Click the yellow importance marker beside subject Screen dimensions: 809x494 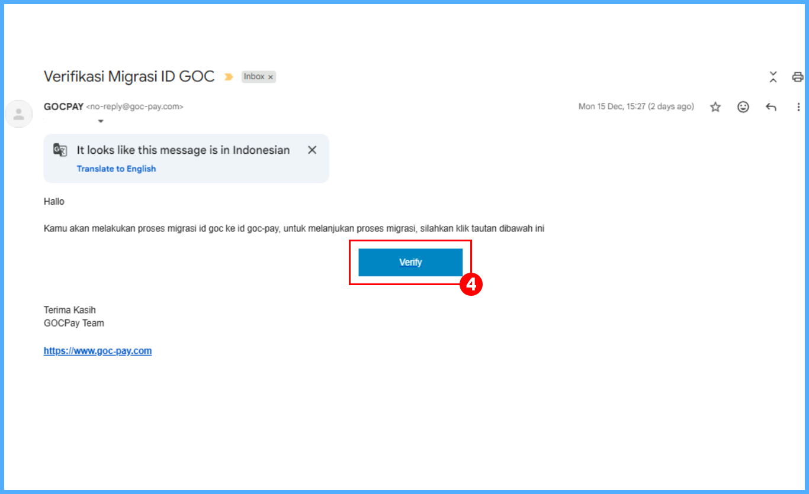click(x=228, y=77)
